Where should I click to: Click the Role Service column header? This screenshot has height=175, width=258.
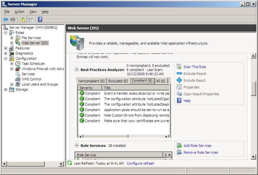[x=119, y=155]
